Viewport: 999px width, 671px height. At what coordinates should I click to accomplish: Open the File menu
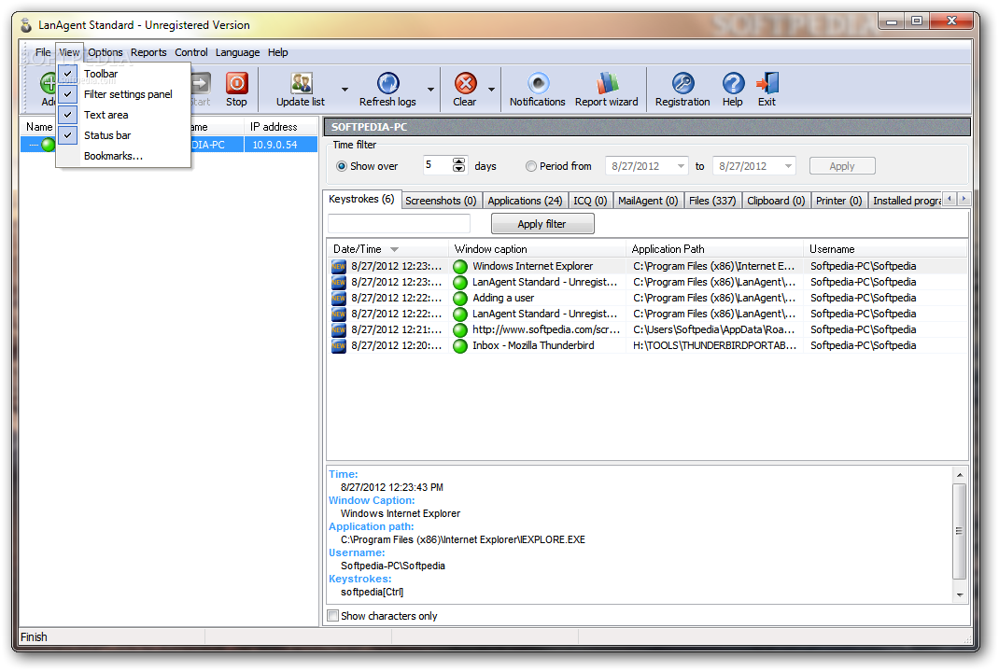click(43, 52)
